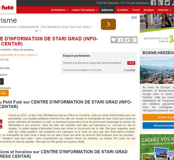Expand the Destinations menu
This screenshot has height=160, width=174.
tap(59, 10)
